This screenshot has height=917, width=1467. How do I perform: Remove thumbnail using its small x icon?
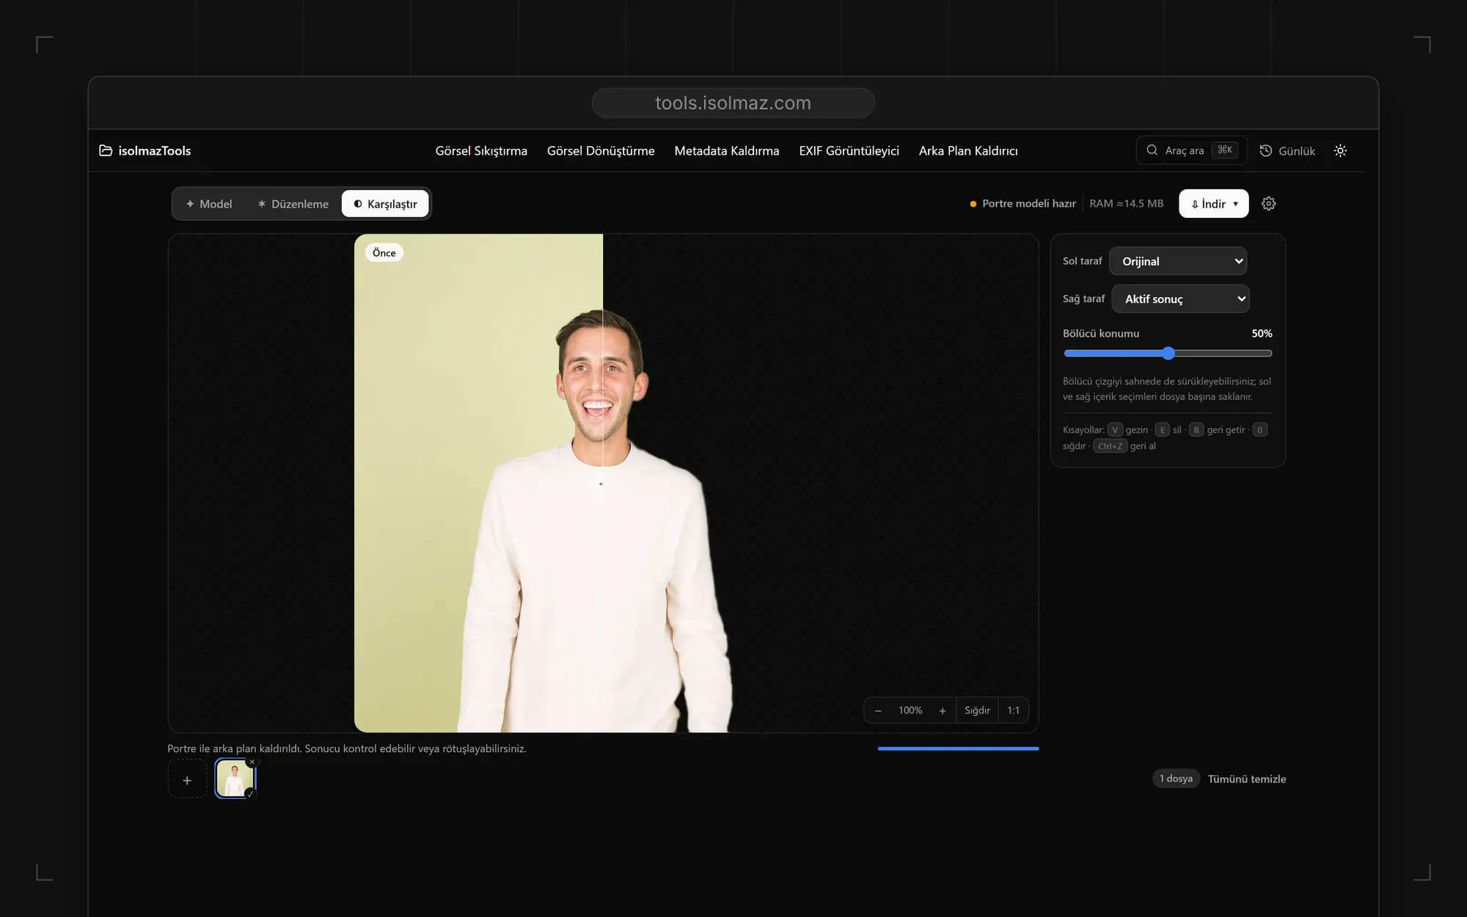(252, 761)
